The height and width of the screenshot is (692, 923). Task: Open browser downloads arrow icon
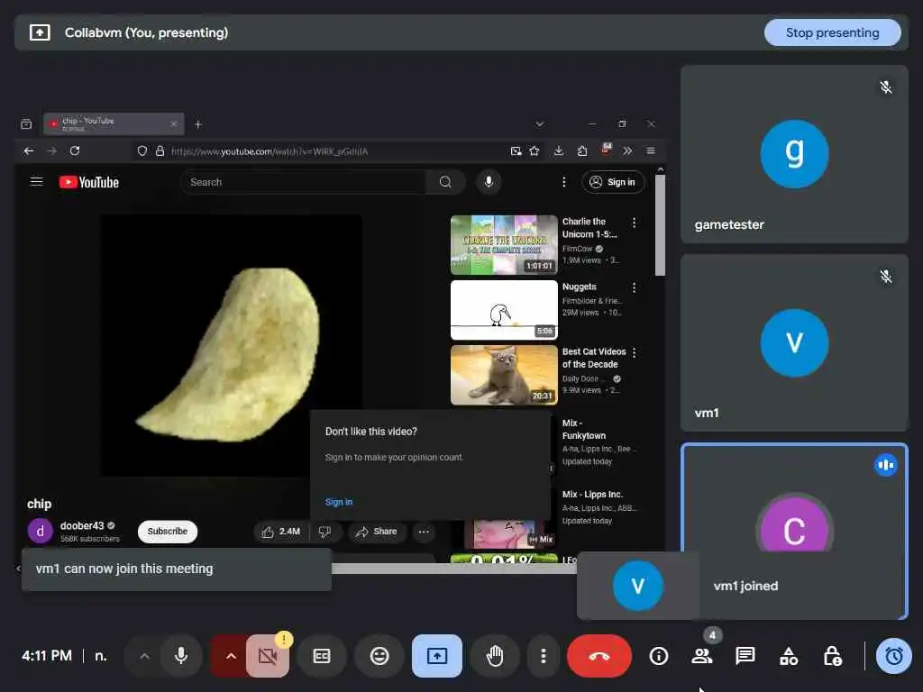559,151
